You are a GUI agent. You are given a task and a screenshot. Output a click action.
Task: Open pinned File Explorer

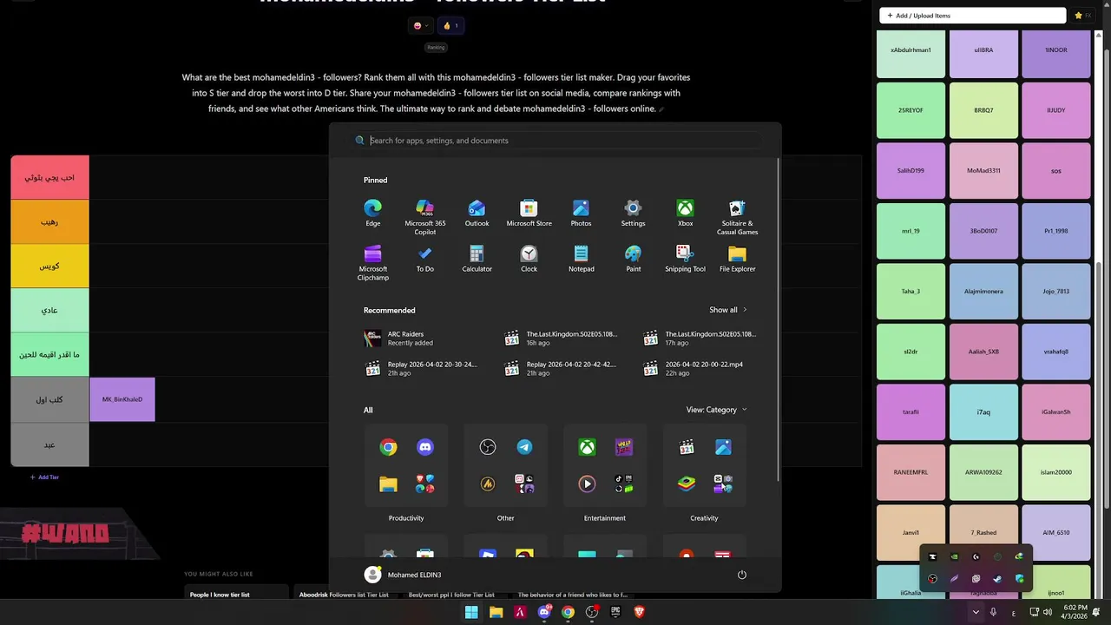coord(737,259)
